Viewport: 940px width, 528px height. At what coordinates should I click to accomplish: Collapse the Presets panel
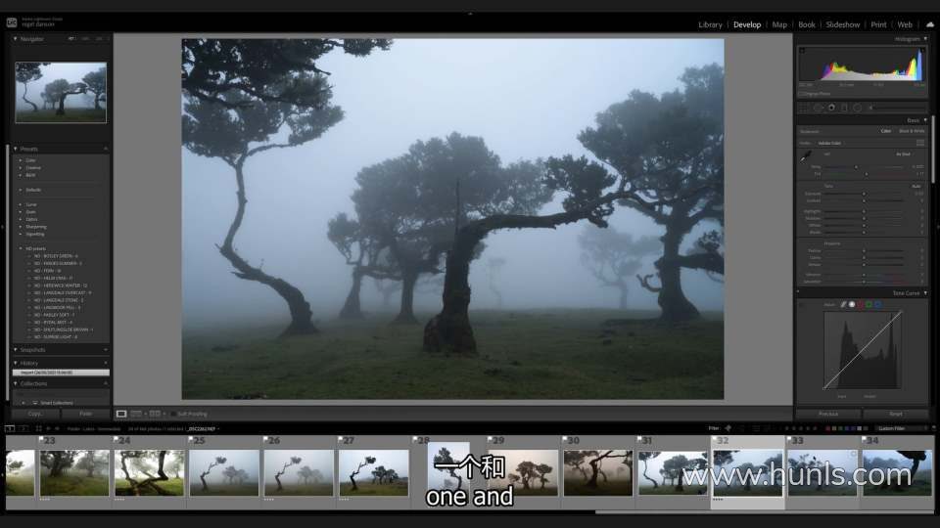(x=15, y=149)
